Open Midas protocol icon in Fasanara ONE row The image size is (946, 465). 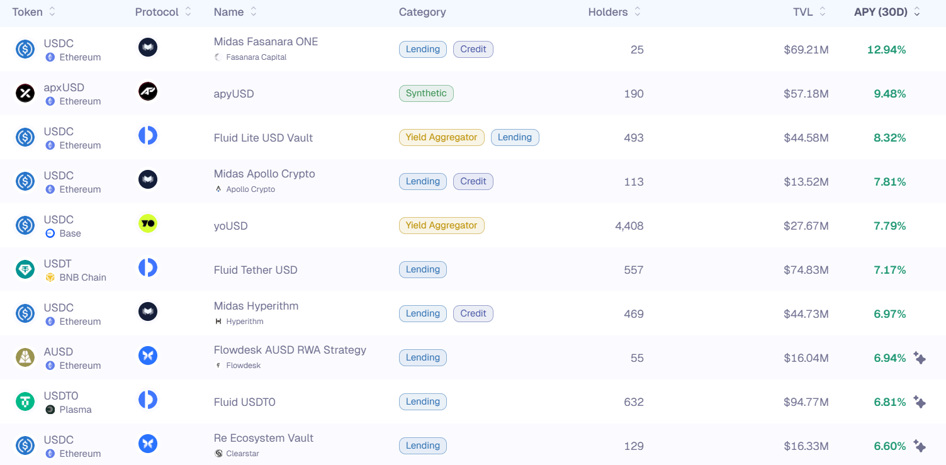pos(148,47)
